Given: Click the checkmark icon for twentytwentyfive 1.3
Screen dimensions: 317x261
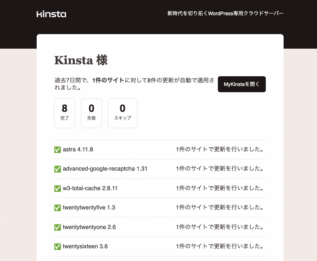Looking at the screenshot, I should [x=57, y=208].
